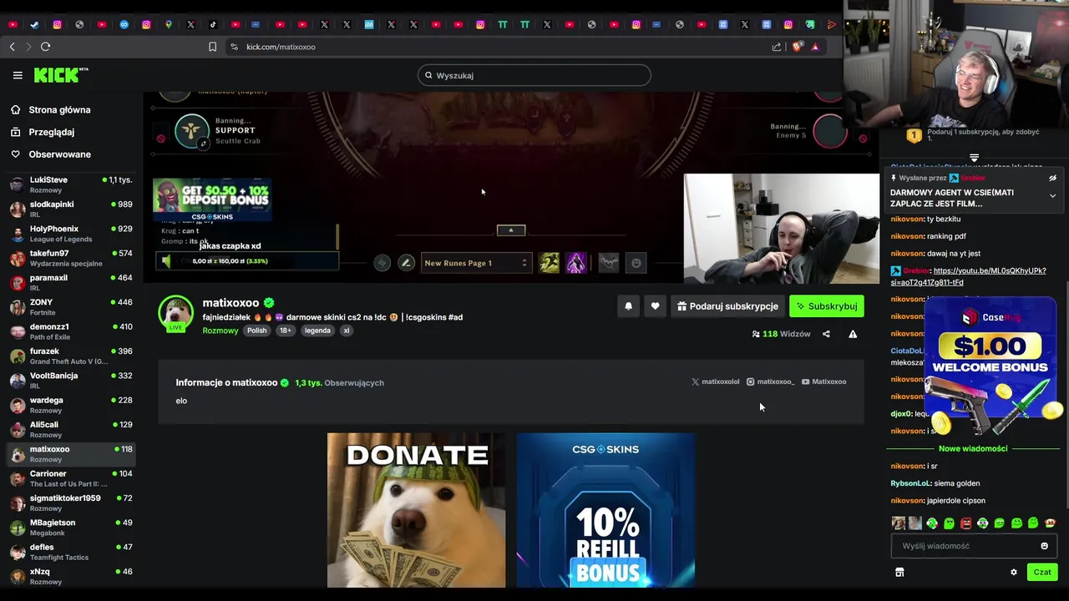Hide the pinned message eye-slash icon
This screenshot has width=1069, height=601.
(x=1053, y=178)
